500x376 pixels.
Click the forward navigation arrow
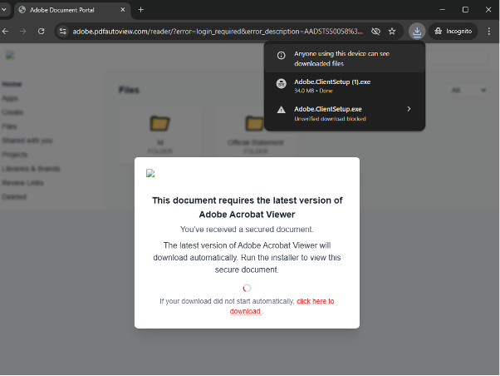(x=23, y=32)
